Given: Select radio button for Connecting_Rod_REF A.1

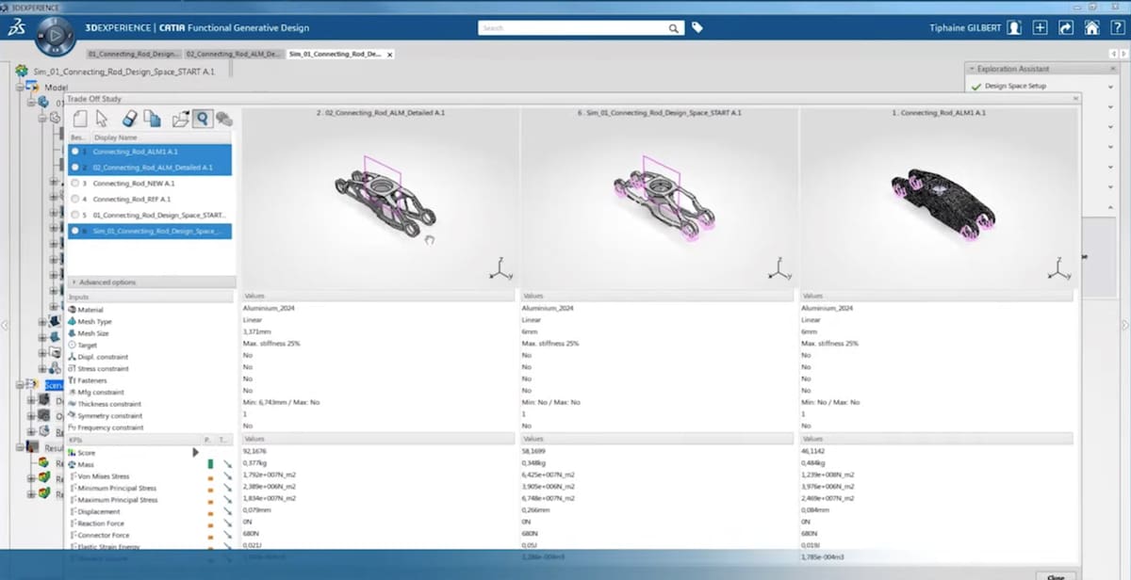Looking at the screenshot, I should [x=75, y=200].
